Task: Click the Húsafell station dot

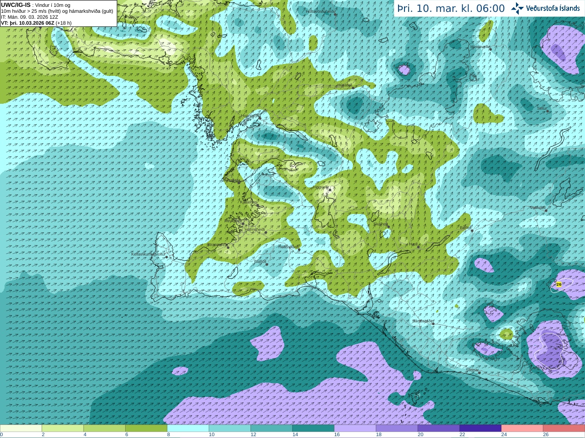Action: coord(353,88)
